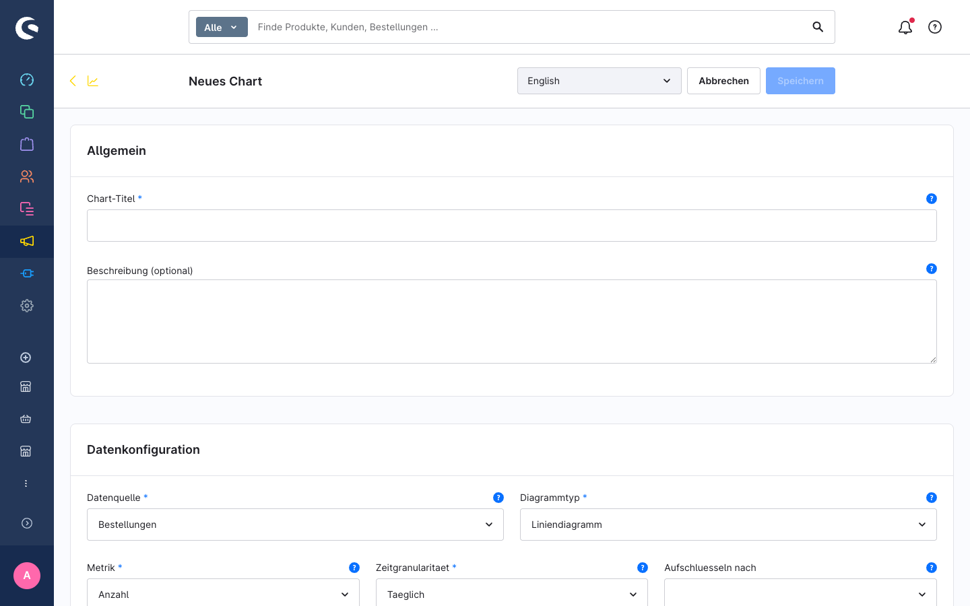Focus the Chart-Titel input field
This screenshot has width=970, height=606.
pos(512,226)
